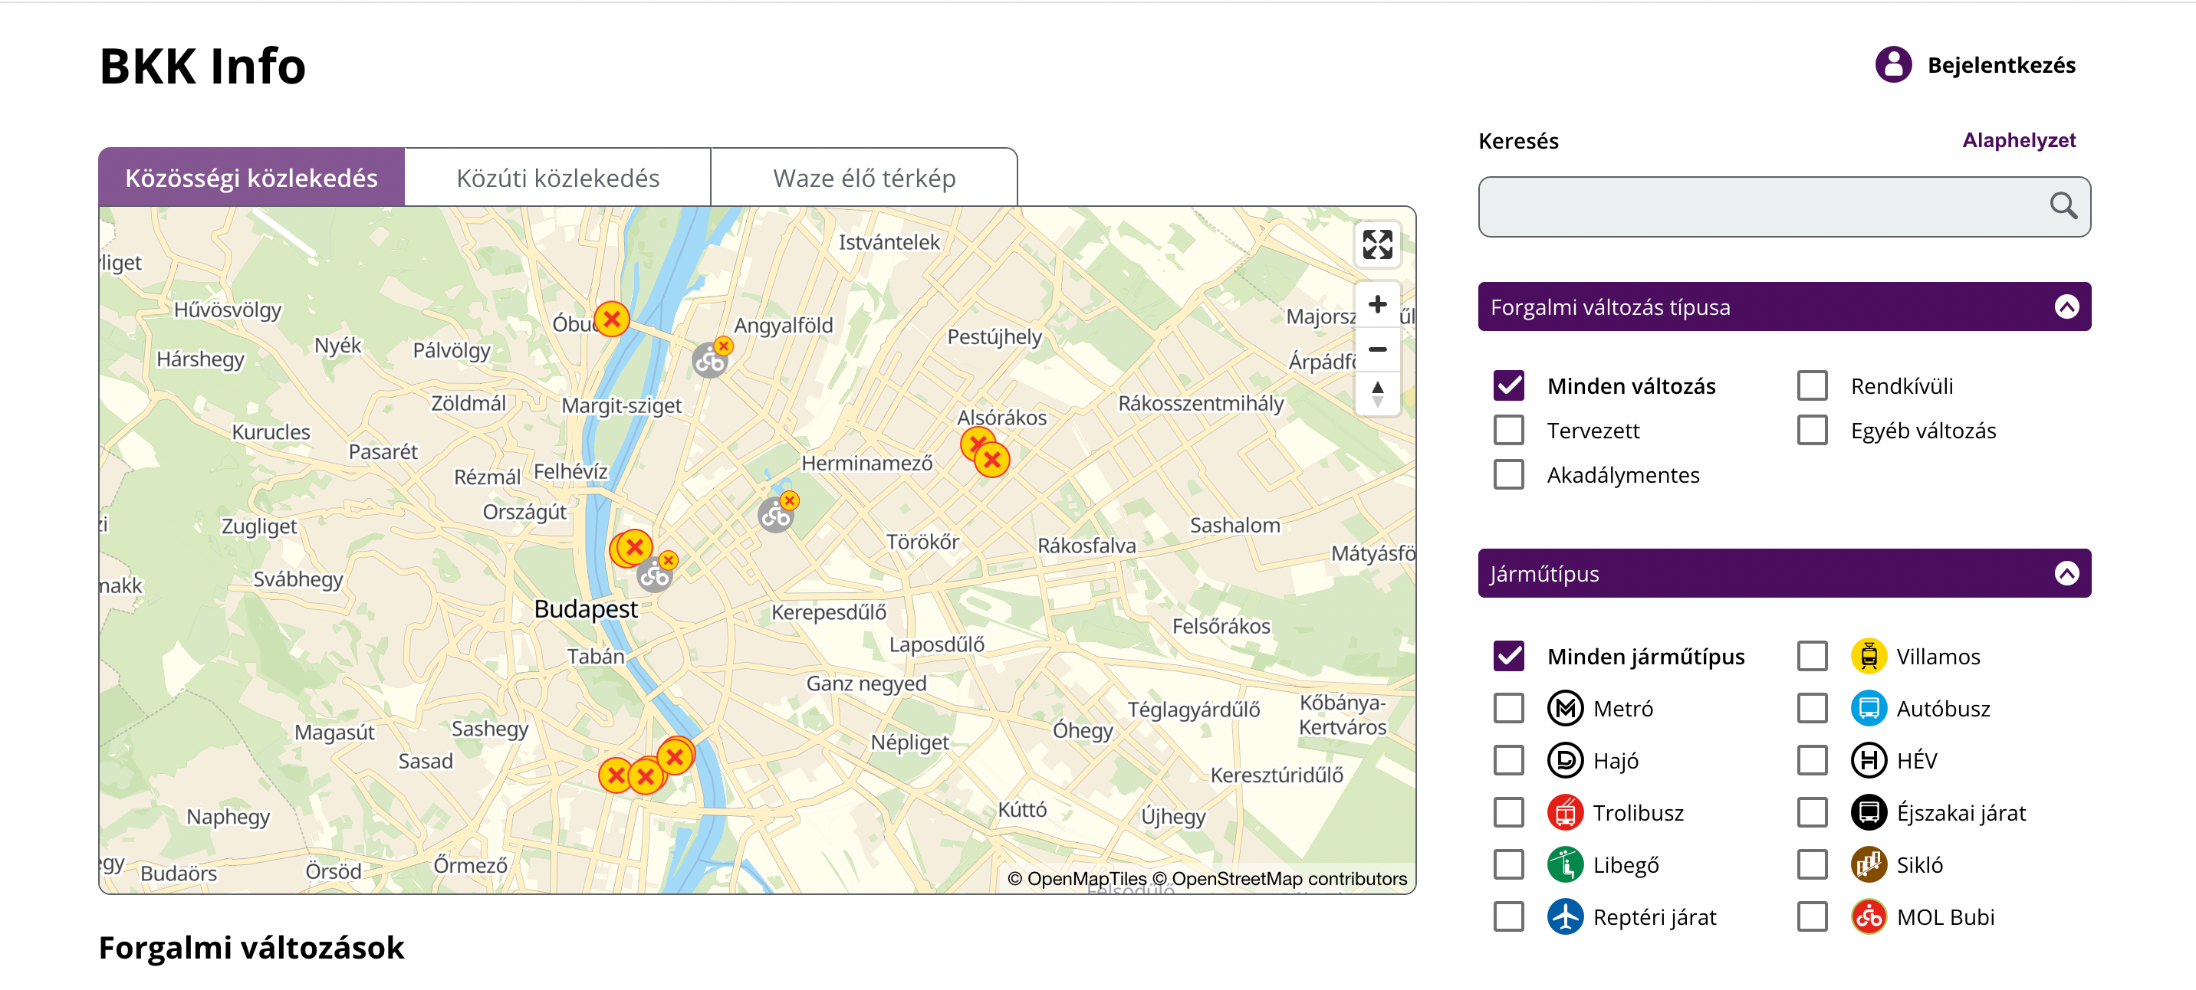Enable the Metró checkbox

click(1508, 708)
